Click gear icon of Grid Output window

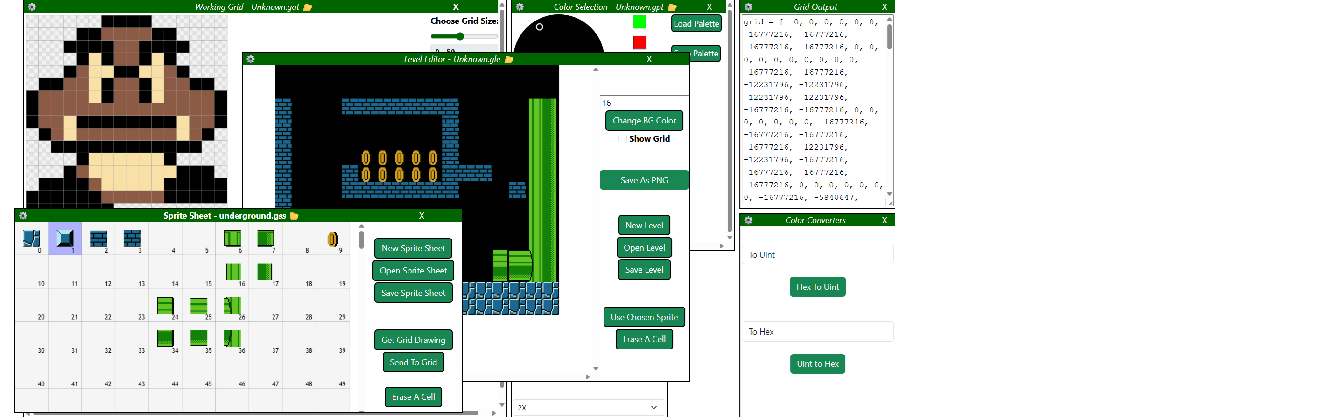[x=748, y=7]
